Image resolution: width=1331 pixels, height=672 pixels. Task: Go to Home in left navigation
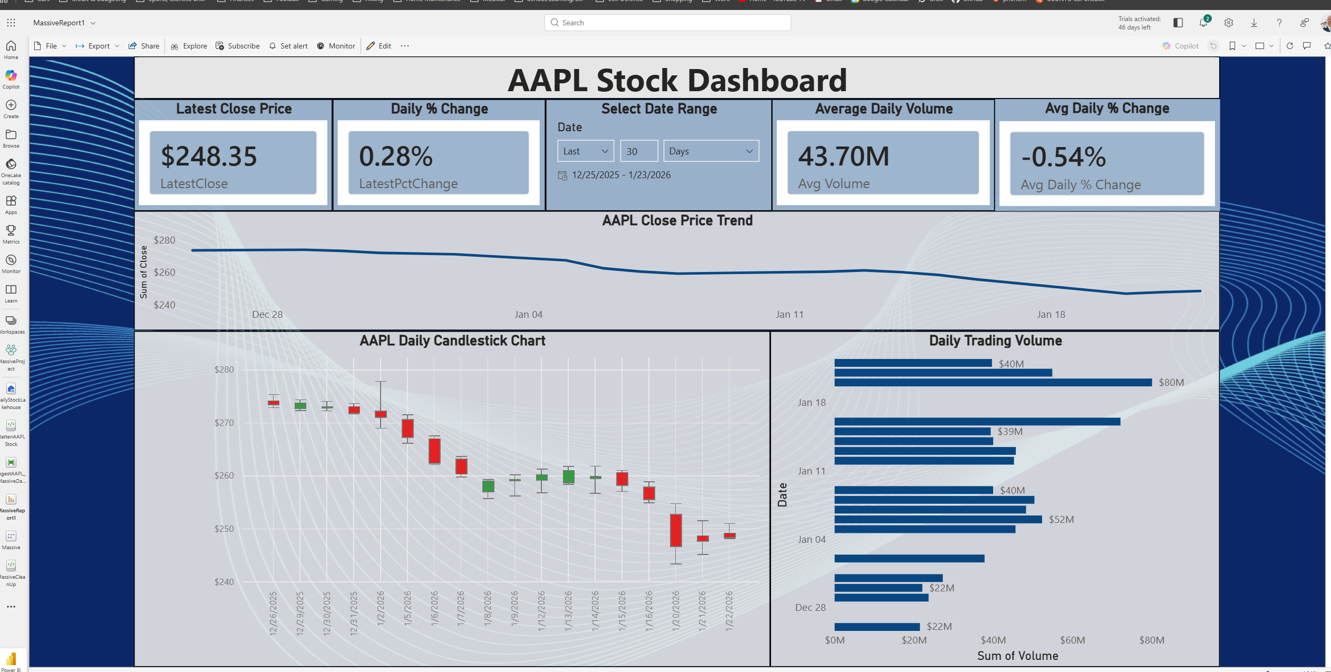coord(11,50)
